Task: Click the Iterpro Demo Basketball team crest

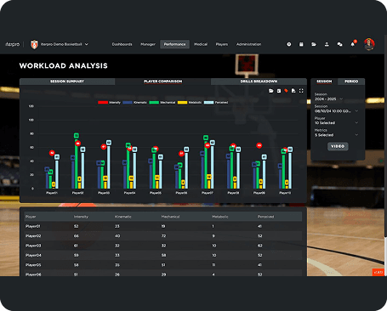Action: [34, 44]
